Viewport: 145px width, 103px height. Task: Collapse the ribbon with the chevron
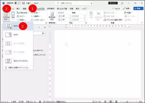[x=142, y=22]
